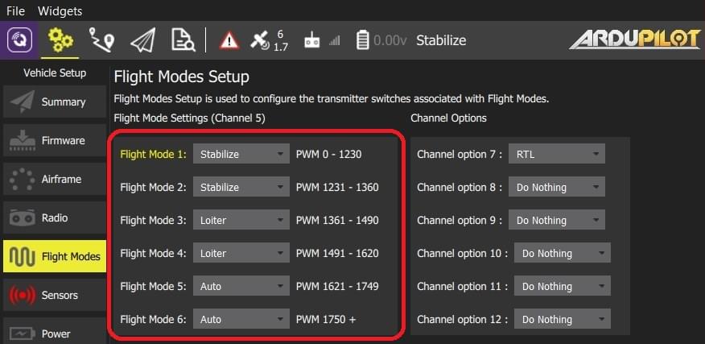Open the Plan waypoints view icon
This screenshot has width=705, height=344.
(x=102, y=40)
